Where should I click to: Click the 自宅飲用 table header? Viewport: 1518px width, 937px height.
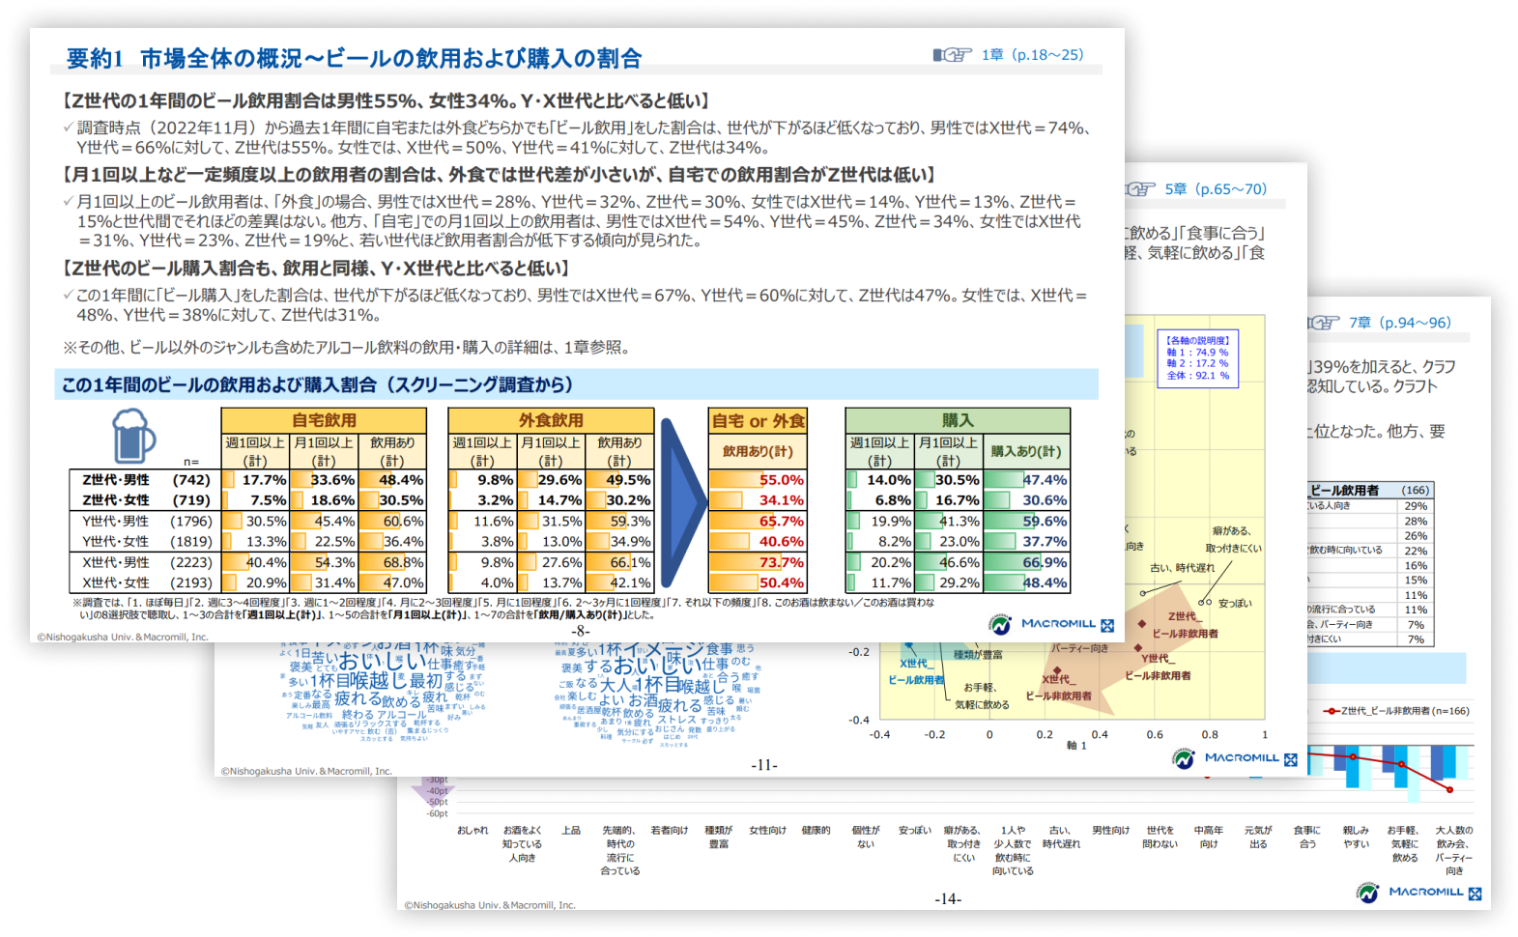pyautogui.click(x=324, y=420)
